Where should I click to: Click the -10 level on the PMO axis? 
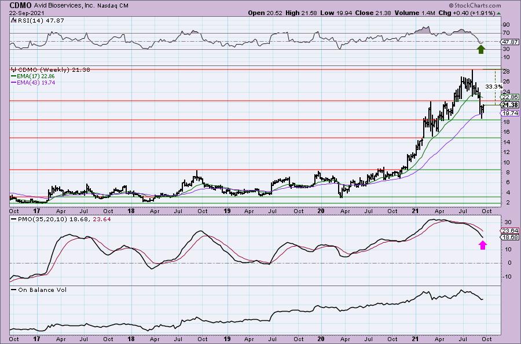(507, 277)
